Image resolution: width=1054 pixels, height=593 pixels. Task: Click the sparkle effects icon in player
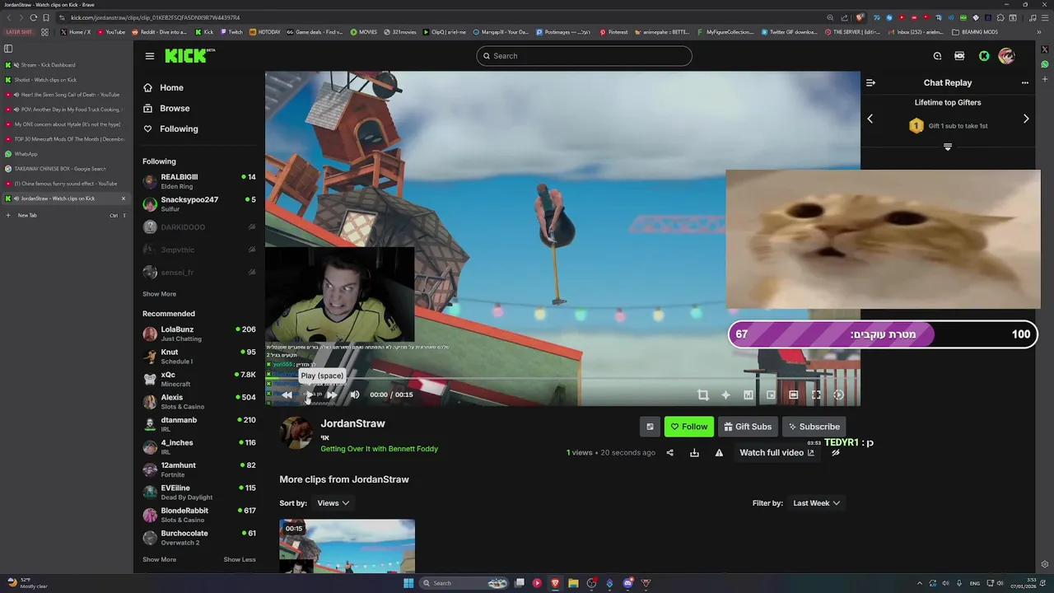tap(725, 395)
